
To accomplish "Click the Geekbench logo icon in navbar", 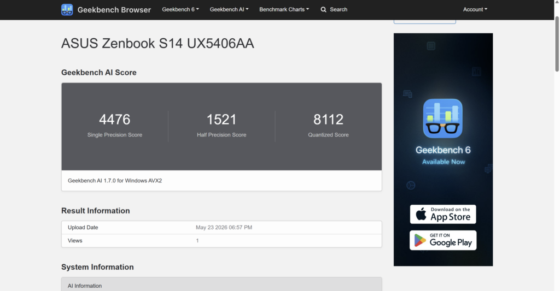I will click(x=67, y=10).
